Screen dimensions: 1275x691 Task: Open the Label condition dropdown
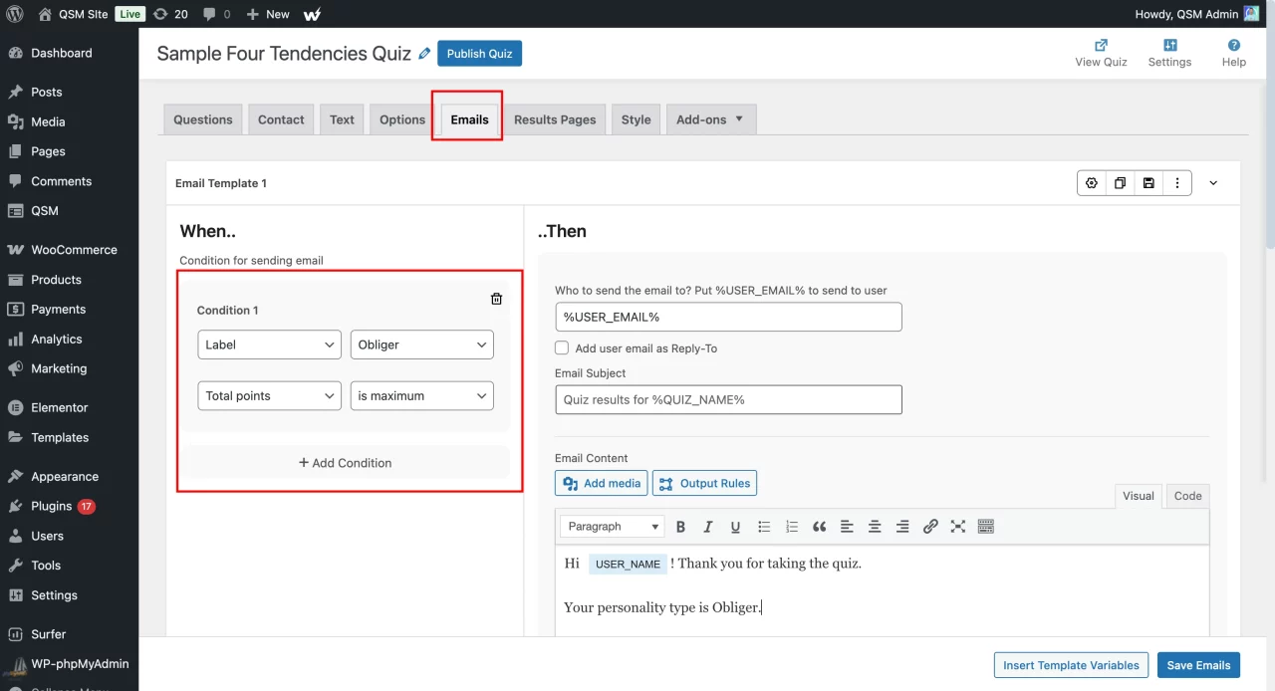point(269,344)
